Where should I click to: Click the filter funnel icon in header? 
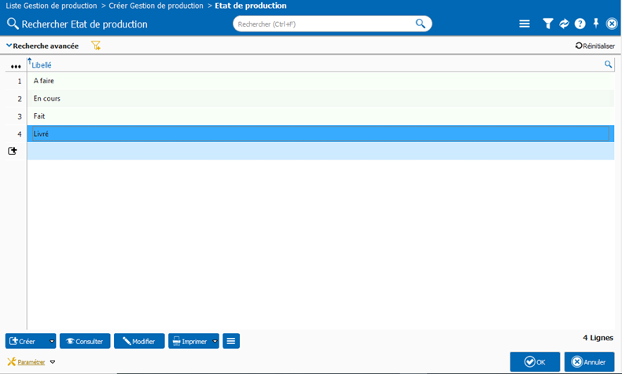tap(548, 24)
